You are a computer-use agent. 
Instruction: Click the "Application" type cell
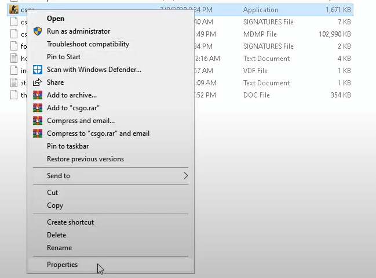coord(261,10)
